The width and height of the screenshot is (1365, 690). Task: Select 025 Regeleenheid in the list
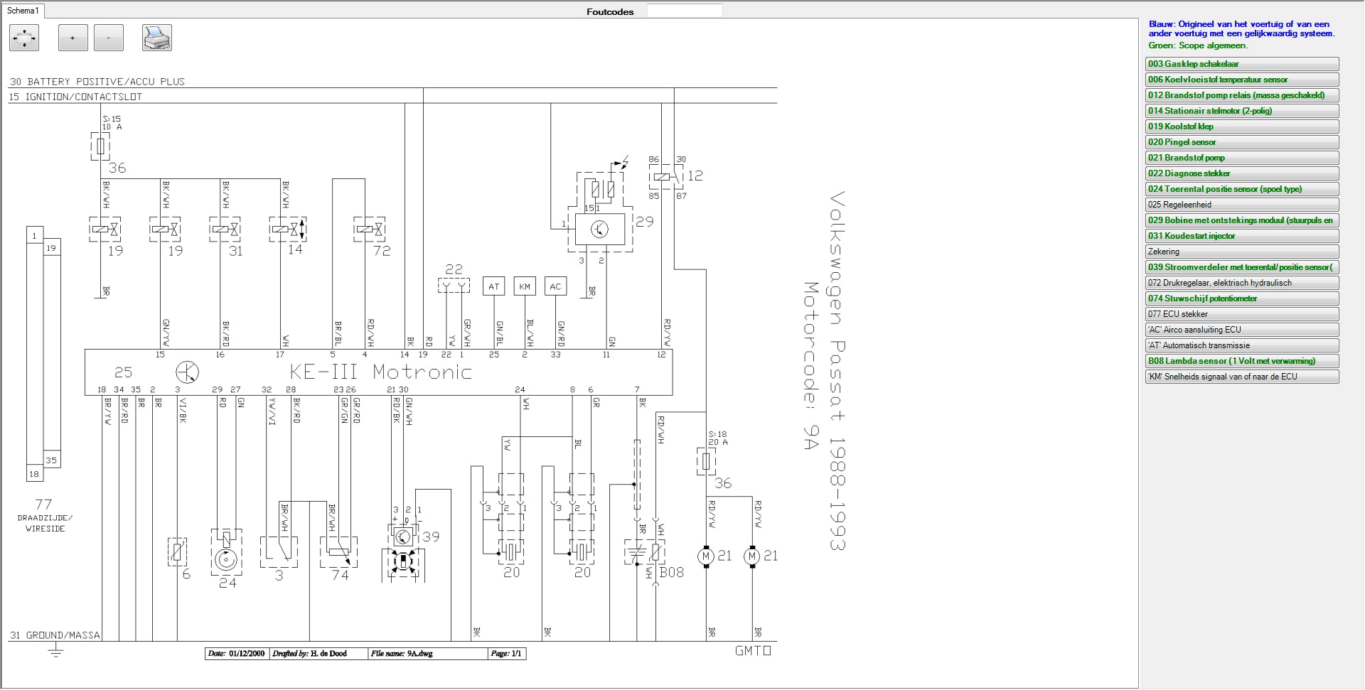[x=1241, y=205]
